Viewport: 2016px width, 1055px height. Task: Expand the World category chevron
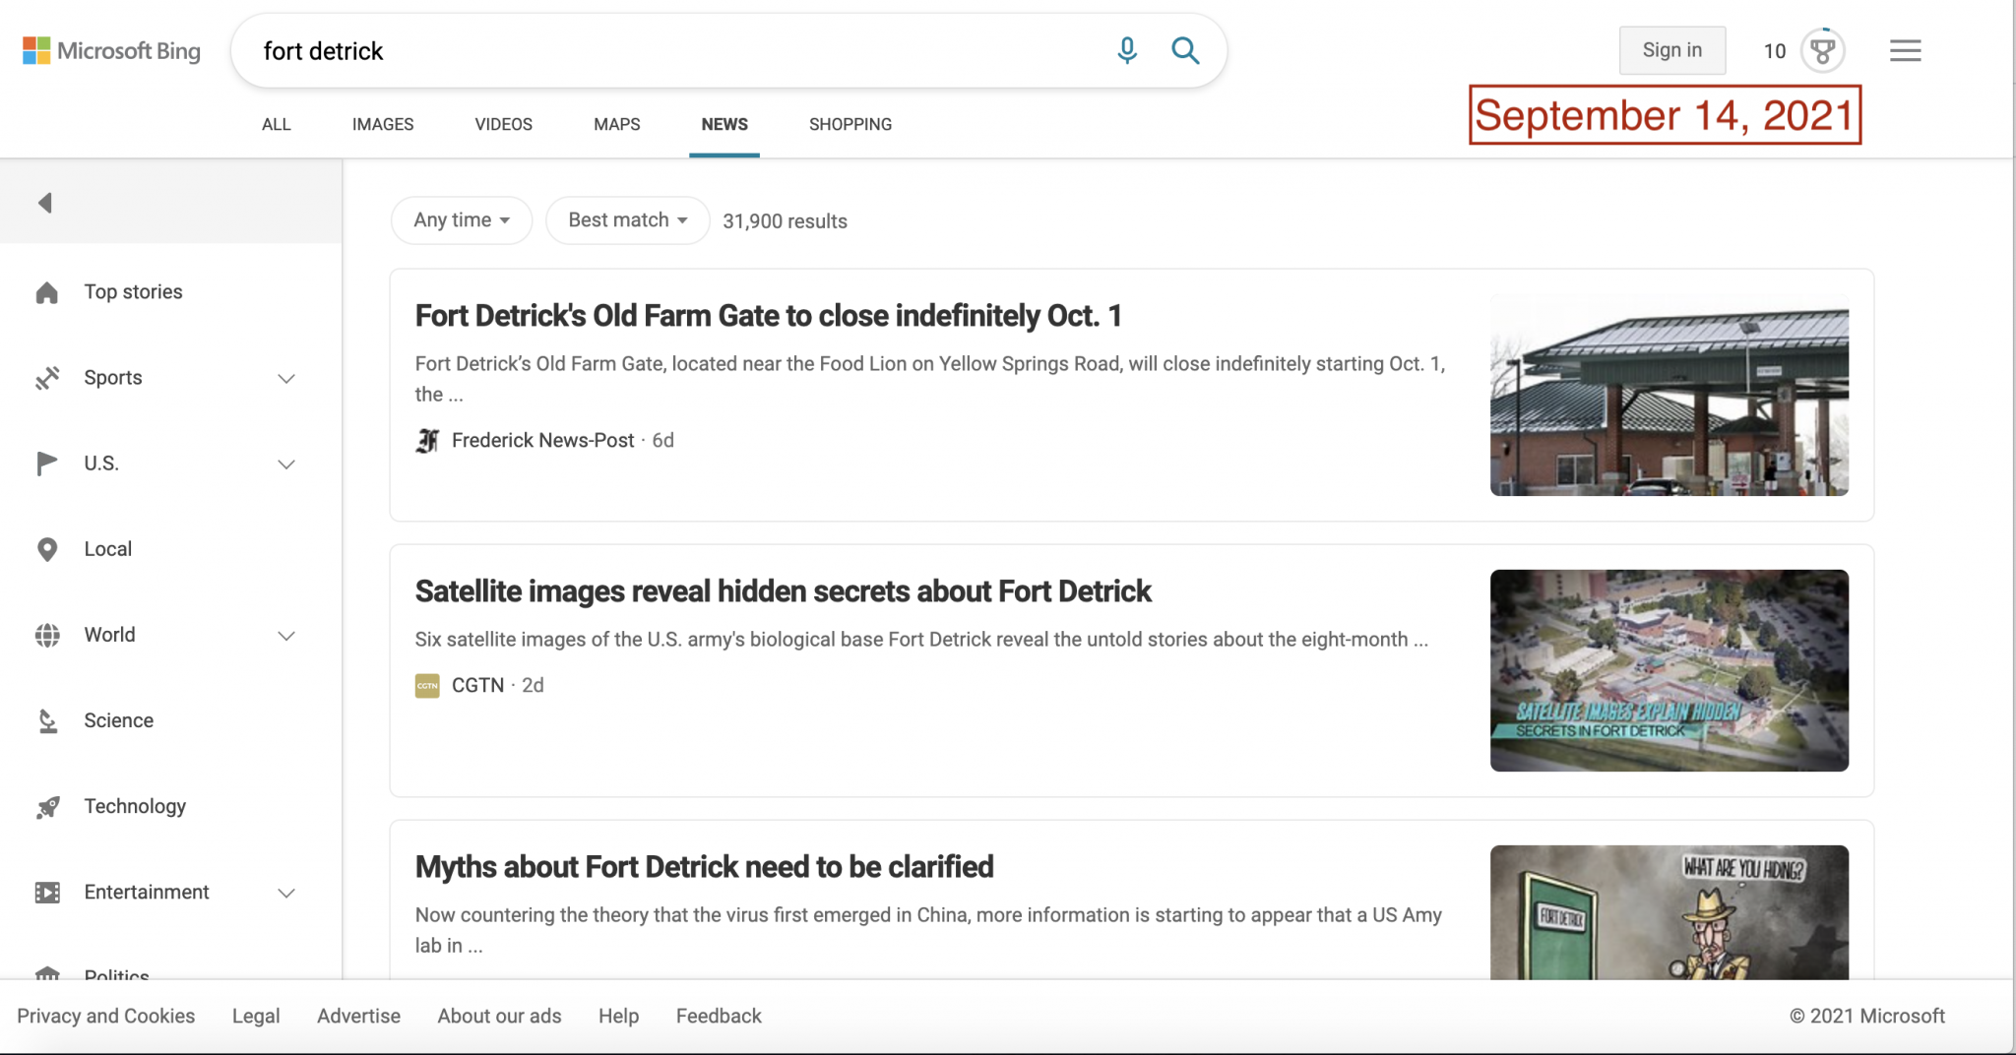pyautogui.click(x=286, y=636)
